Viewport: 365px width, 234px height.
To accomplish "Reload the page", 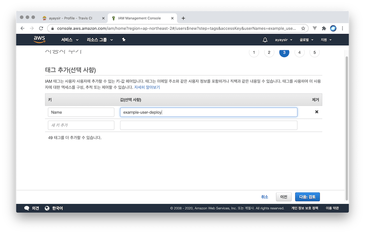I will click(x=41, y=28).
